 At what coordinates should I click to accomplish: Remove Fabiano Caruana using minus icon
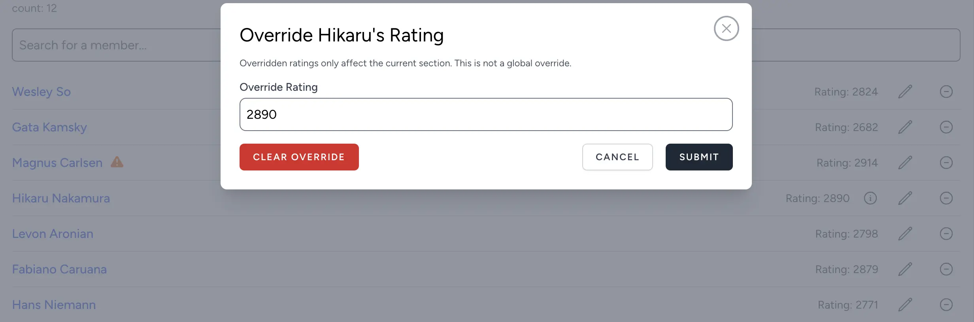[946, 269]
